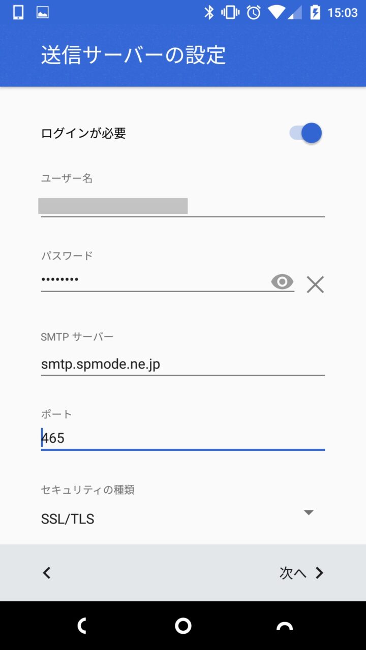Focus the パスワード input field
This screenshot has height=650, width=366.
[x=152, y=280]
